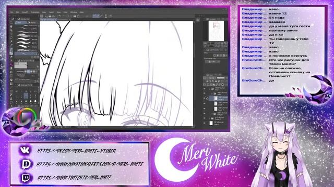
Task: Select the purple Eraser tool
Action: pos(11,64)
